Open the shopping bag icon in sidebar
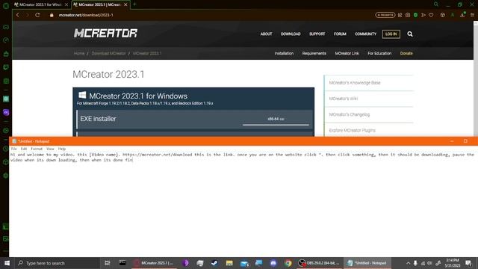Viewport: 478px width, 269px height. point(6,54)
